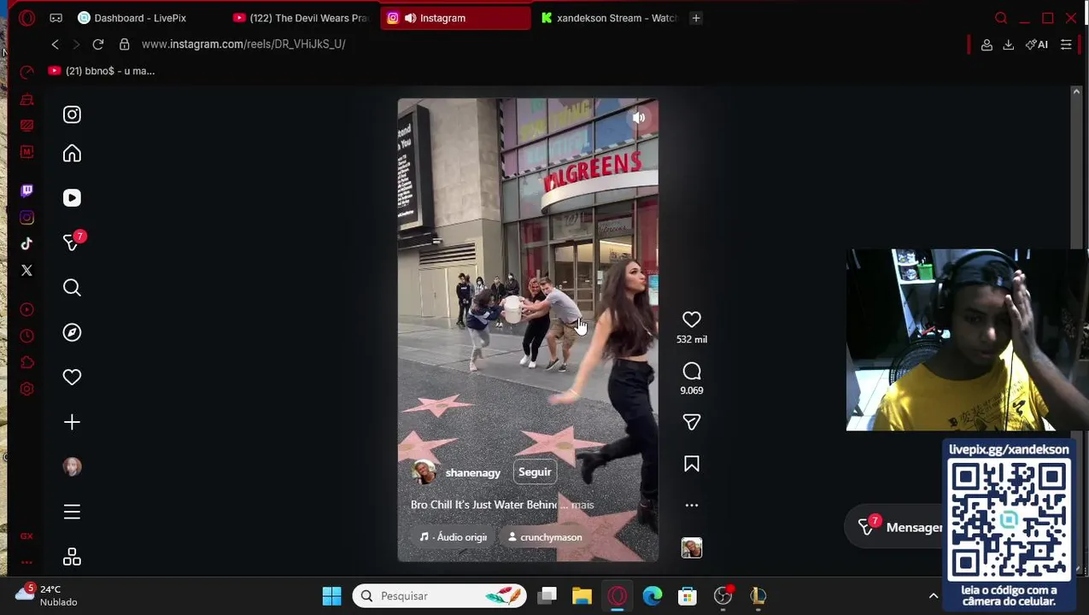Open tagged user crunchymason
Screen dimensions: 1089x615
(x=545, y=537)
